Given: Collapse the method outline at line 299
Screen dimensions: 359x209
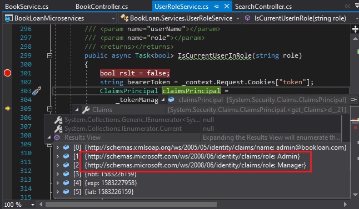Looking at the screenshot, I should (x=49, y=55).
